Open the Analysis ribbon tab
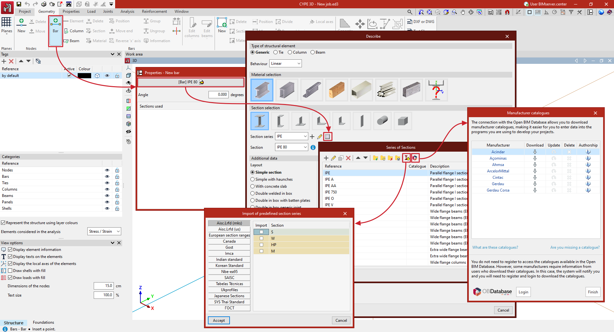The width and height of the screenshot is (614, 332). 127,11
